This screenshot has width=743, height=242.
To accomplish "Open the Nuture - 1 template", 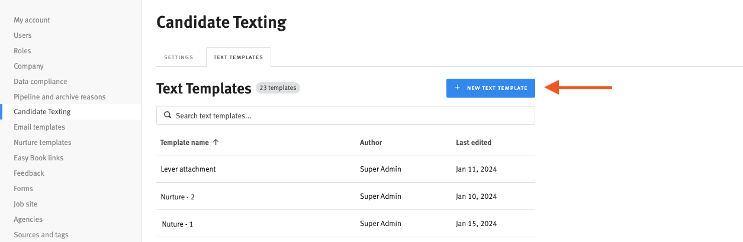I will pos(178,224).
